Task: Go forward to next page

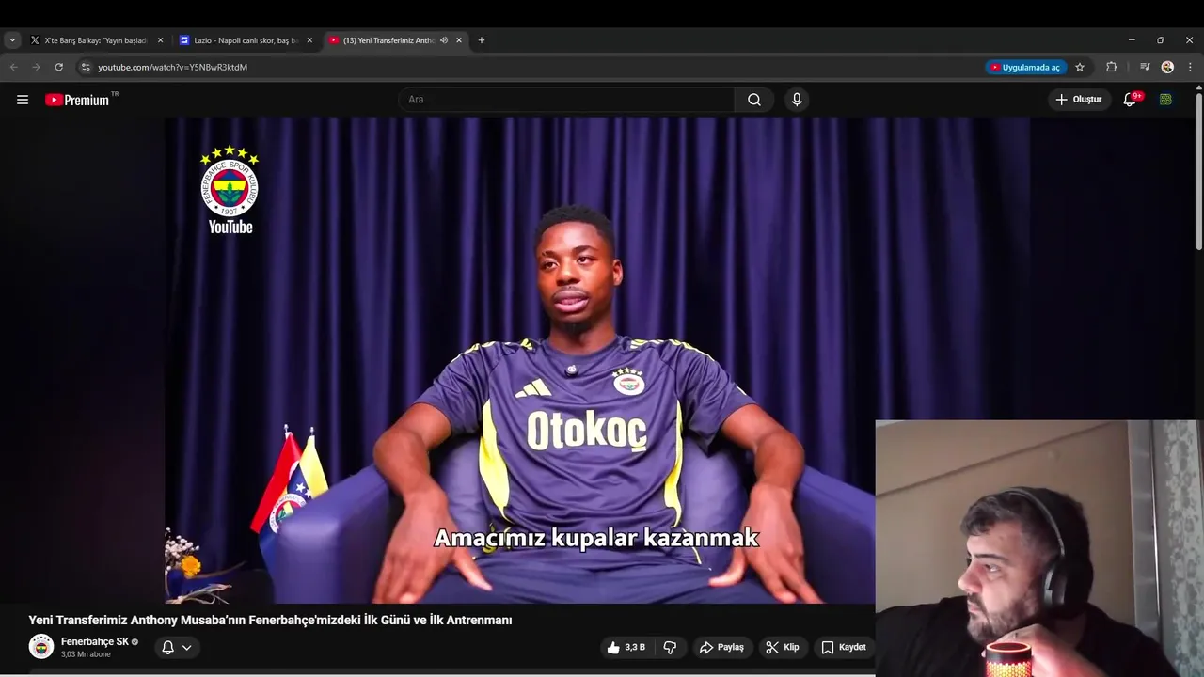Action: tap(36, 67)
